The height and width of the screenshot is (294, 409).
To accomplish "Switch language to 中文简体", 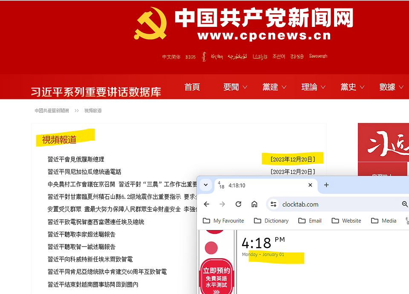I will click(171, 57).
